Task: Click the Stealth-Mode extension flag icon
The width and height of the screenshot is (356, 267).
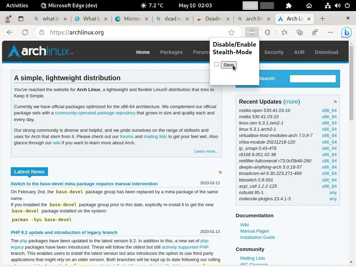Action: pyautogui.click(x=252, y=32)
